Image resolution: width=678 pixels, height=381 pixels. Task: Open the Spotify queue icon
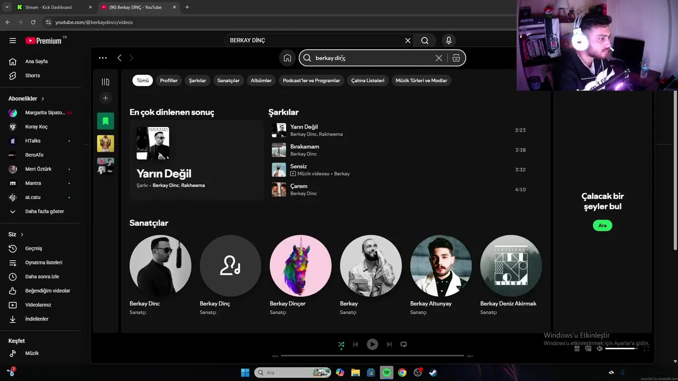click(577, 349)
